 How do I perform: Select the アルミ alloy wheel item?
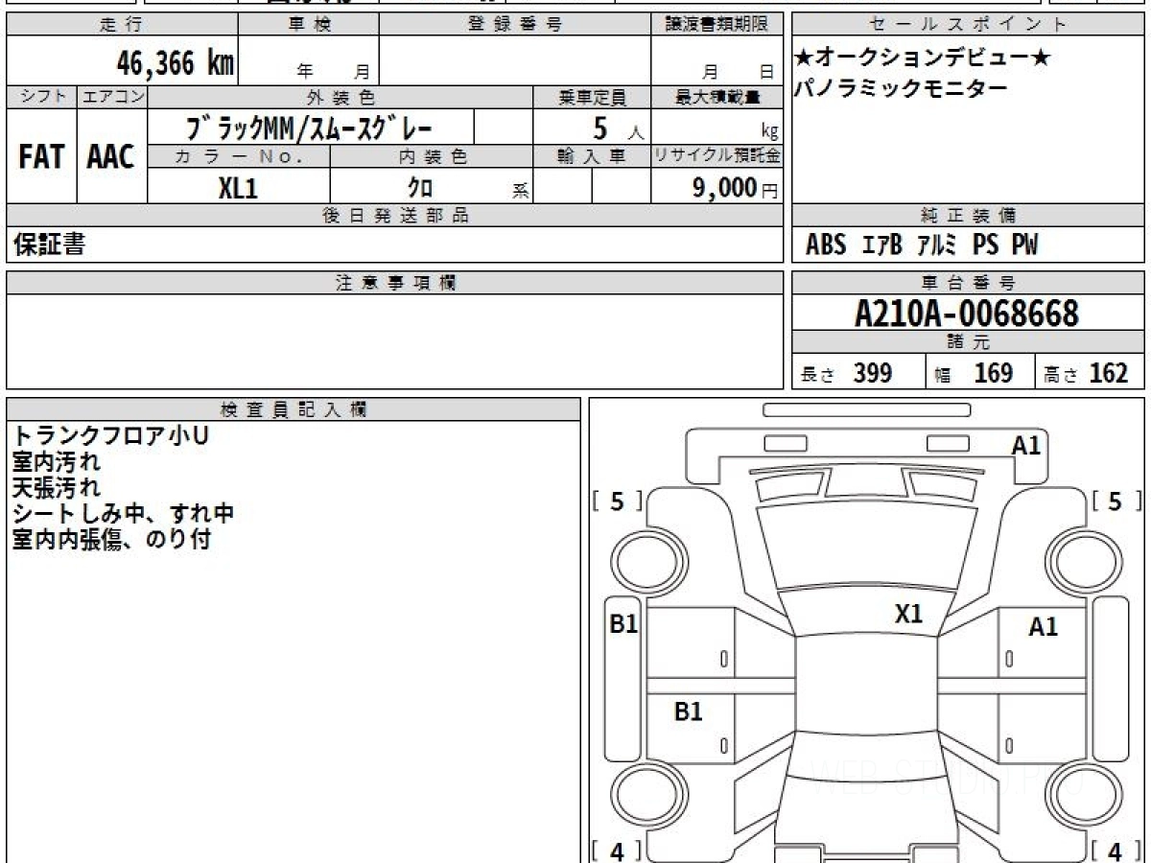pos(937,245)
